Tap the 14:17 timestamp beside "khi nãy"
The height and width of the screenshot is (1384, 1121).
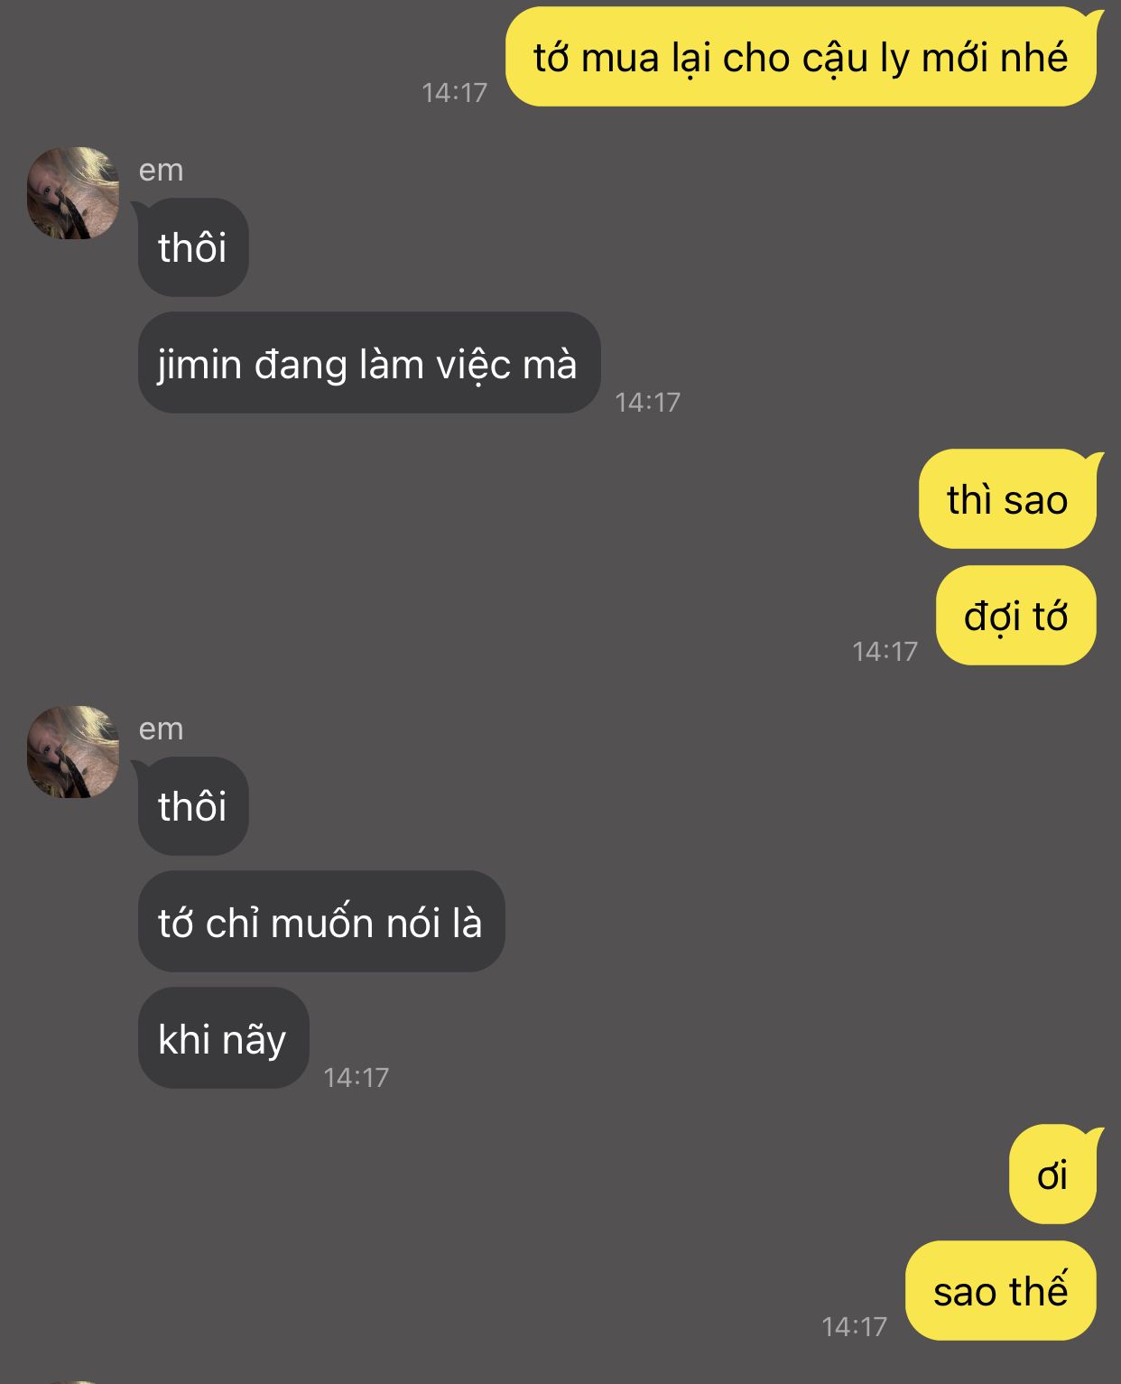pos(356,1077)
